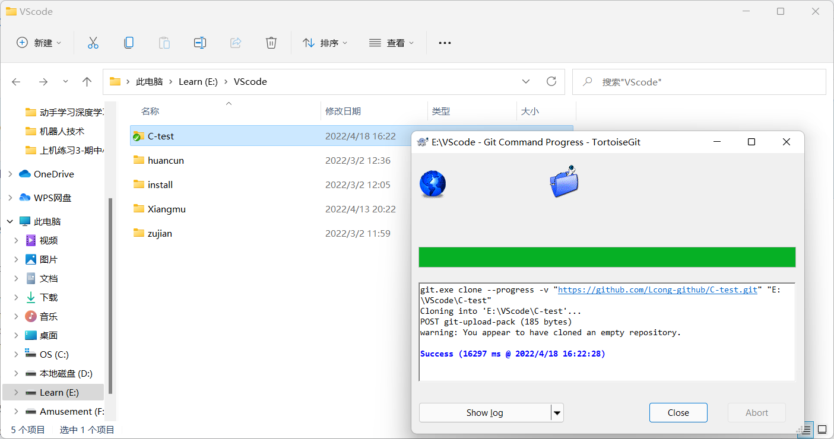834x439 pixels.
Task: Switch to large icons view in status bar
Action: (822, 430)
